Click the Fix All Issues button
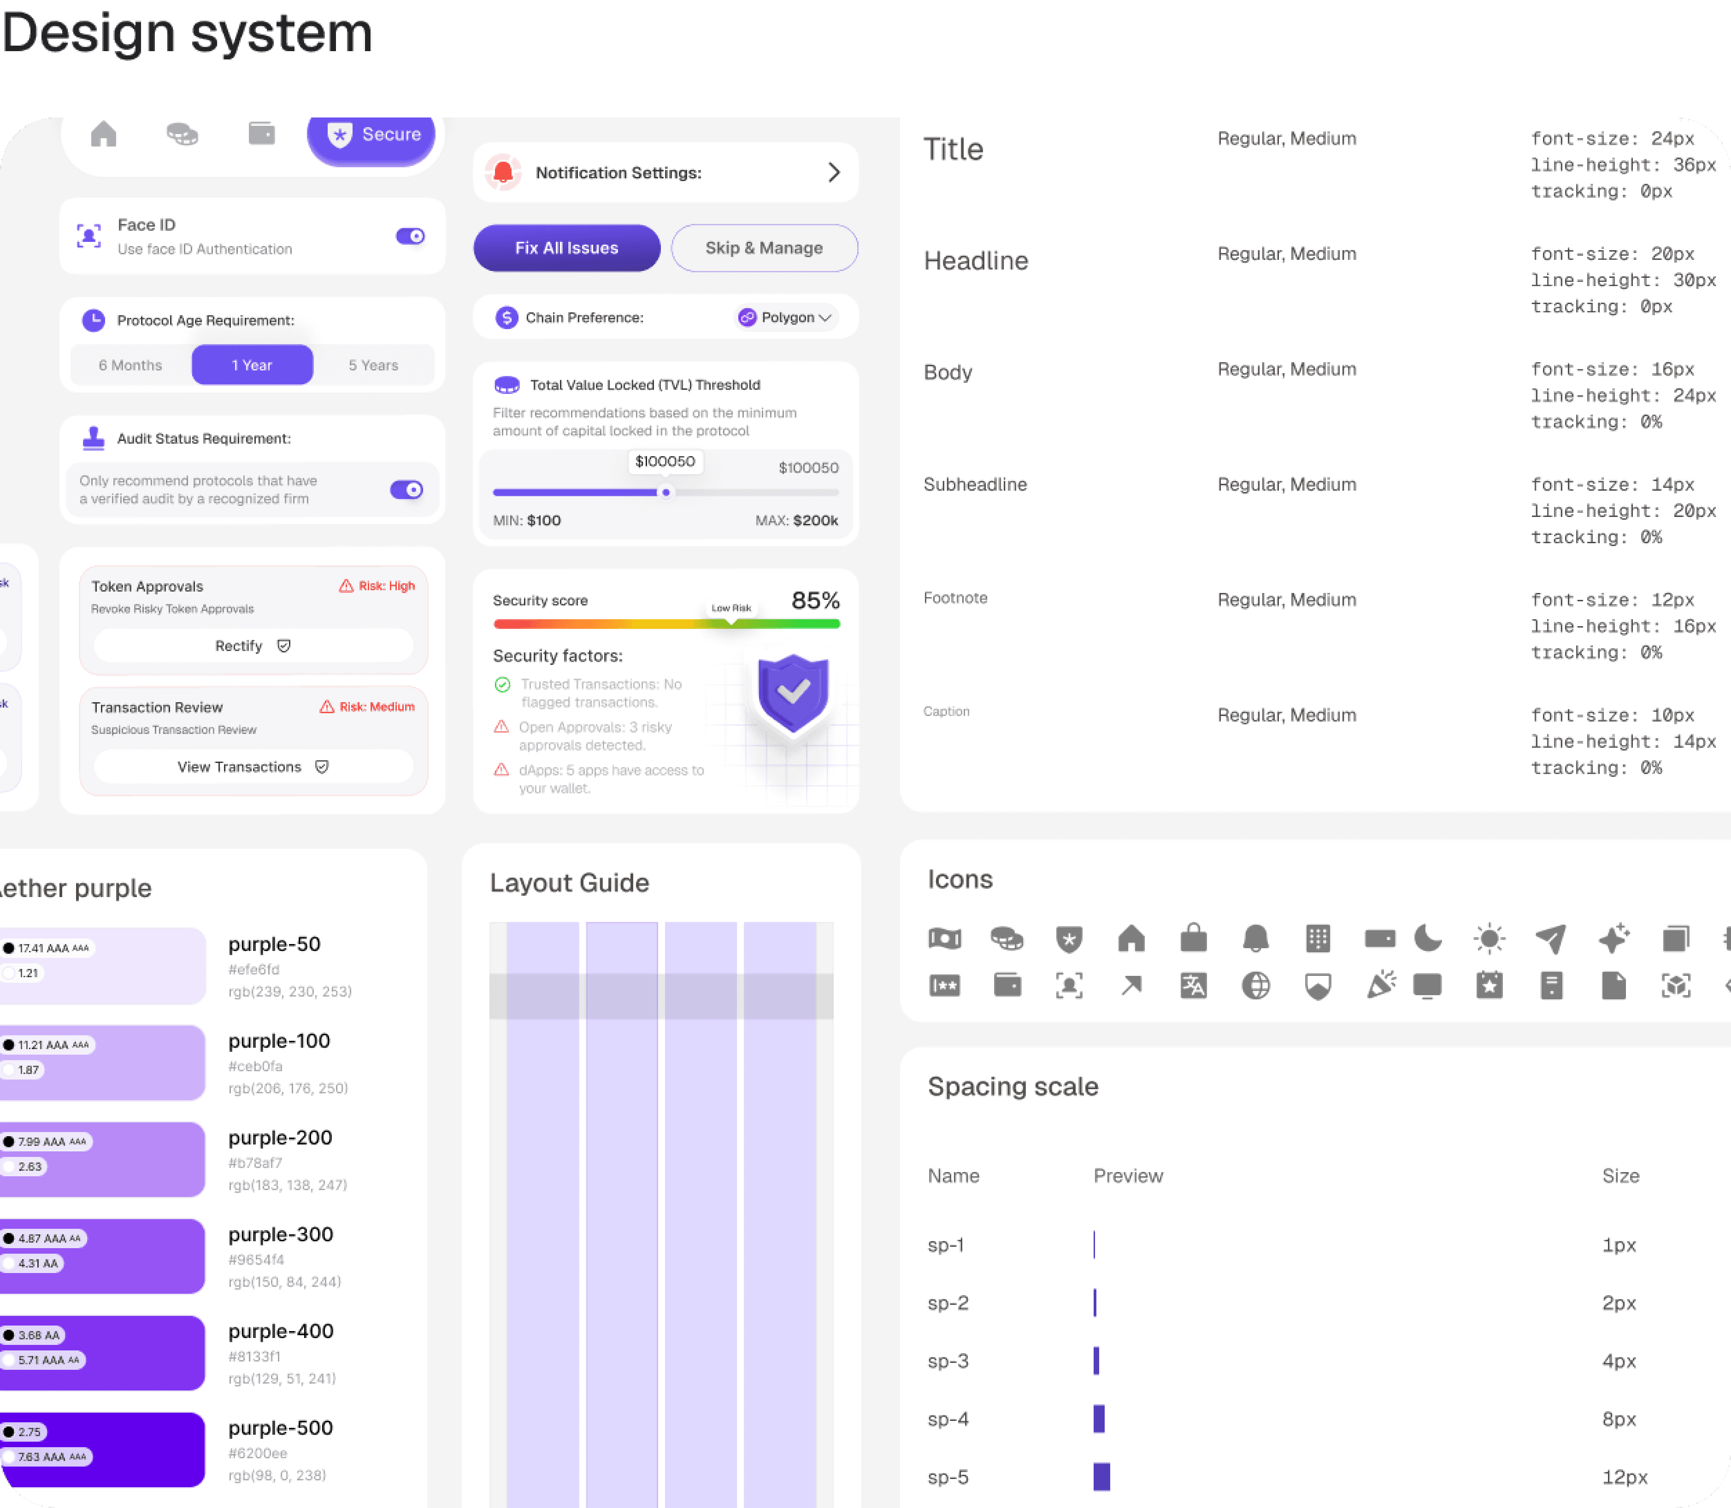The height and width of the screenshot is (1508, 1731). 566,248
